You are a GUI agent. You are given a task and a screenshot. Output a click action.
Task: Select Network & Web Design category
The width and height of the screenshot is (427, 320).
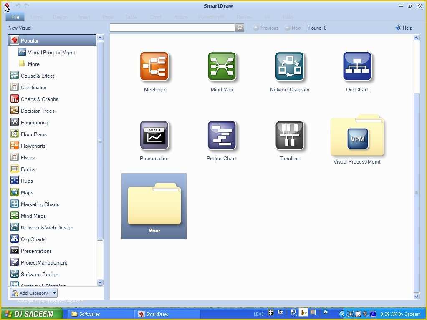click(x=42, y=228)
